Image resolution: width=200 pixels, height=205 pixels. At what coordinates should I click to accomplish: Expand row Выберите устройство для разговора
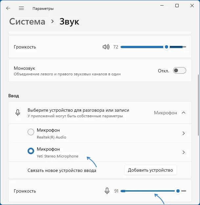pyautogui.click(x=100, y=113)
